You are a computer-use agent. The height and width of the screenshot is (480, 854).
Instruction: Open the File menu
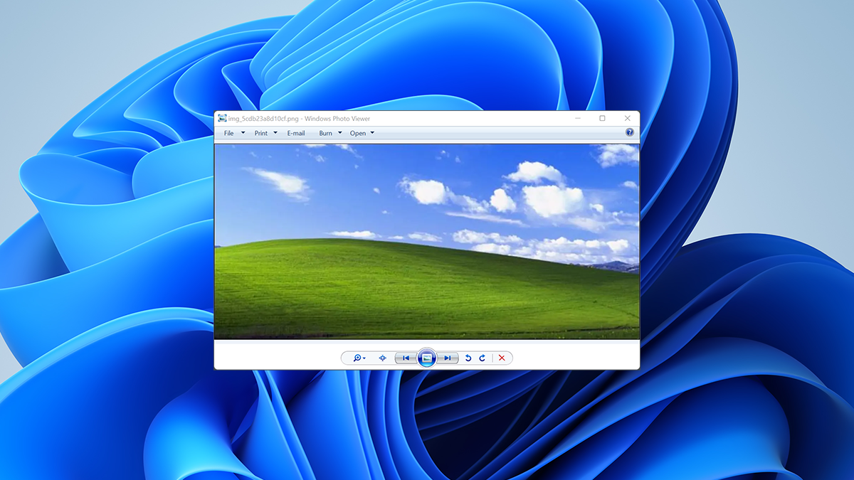229,133
